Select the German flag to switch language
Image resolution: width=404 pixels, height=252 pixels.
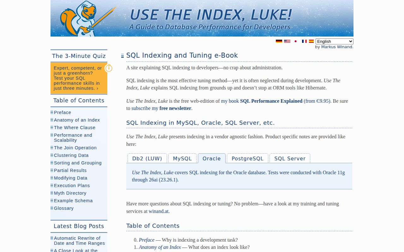pos(279,41)
